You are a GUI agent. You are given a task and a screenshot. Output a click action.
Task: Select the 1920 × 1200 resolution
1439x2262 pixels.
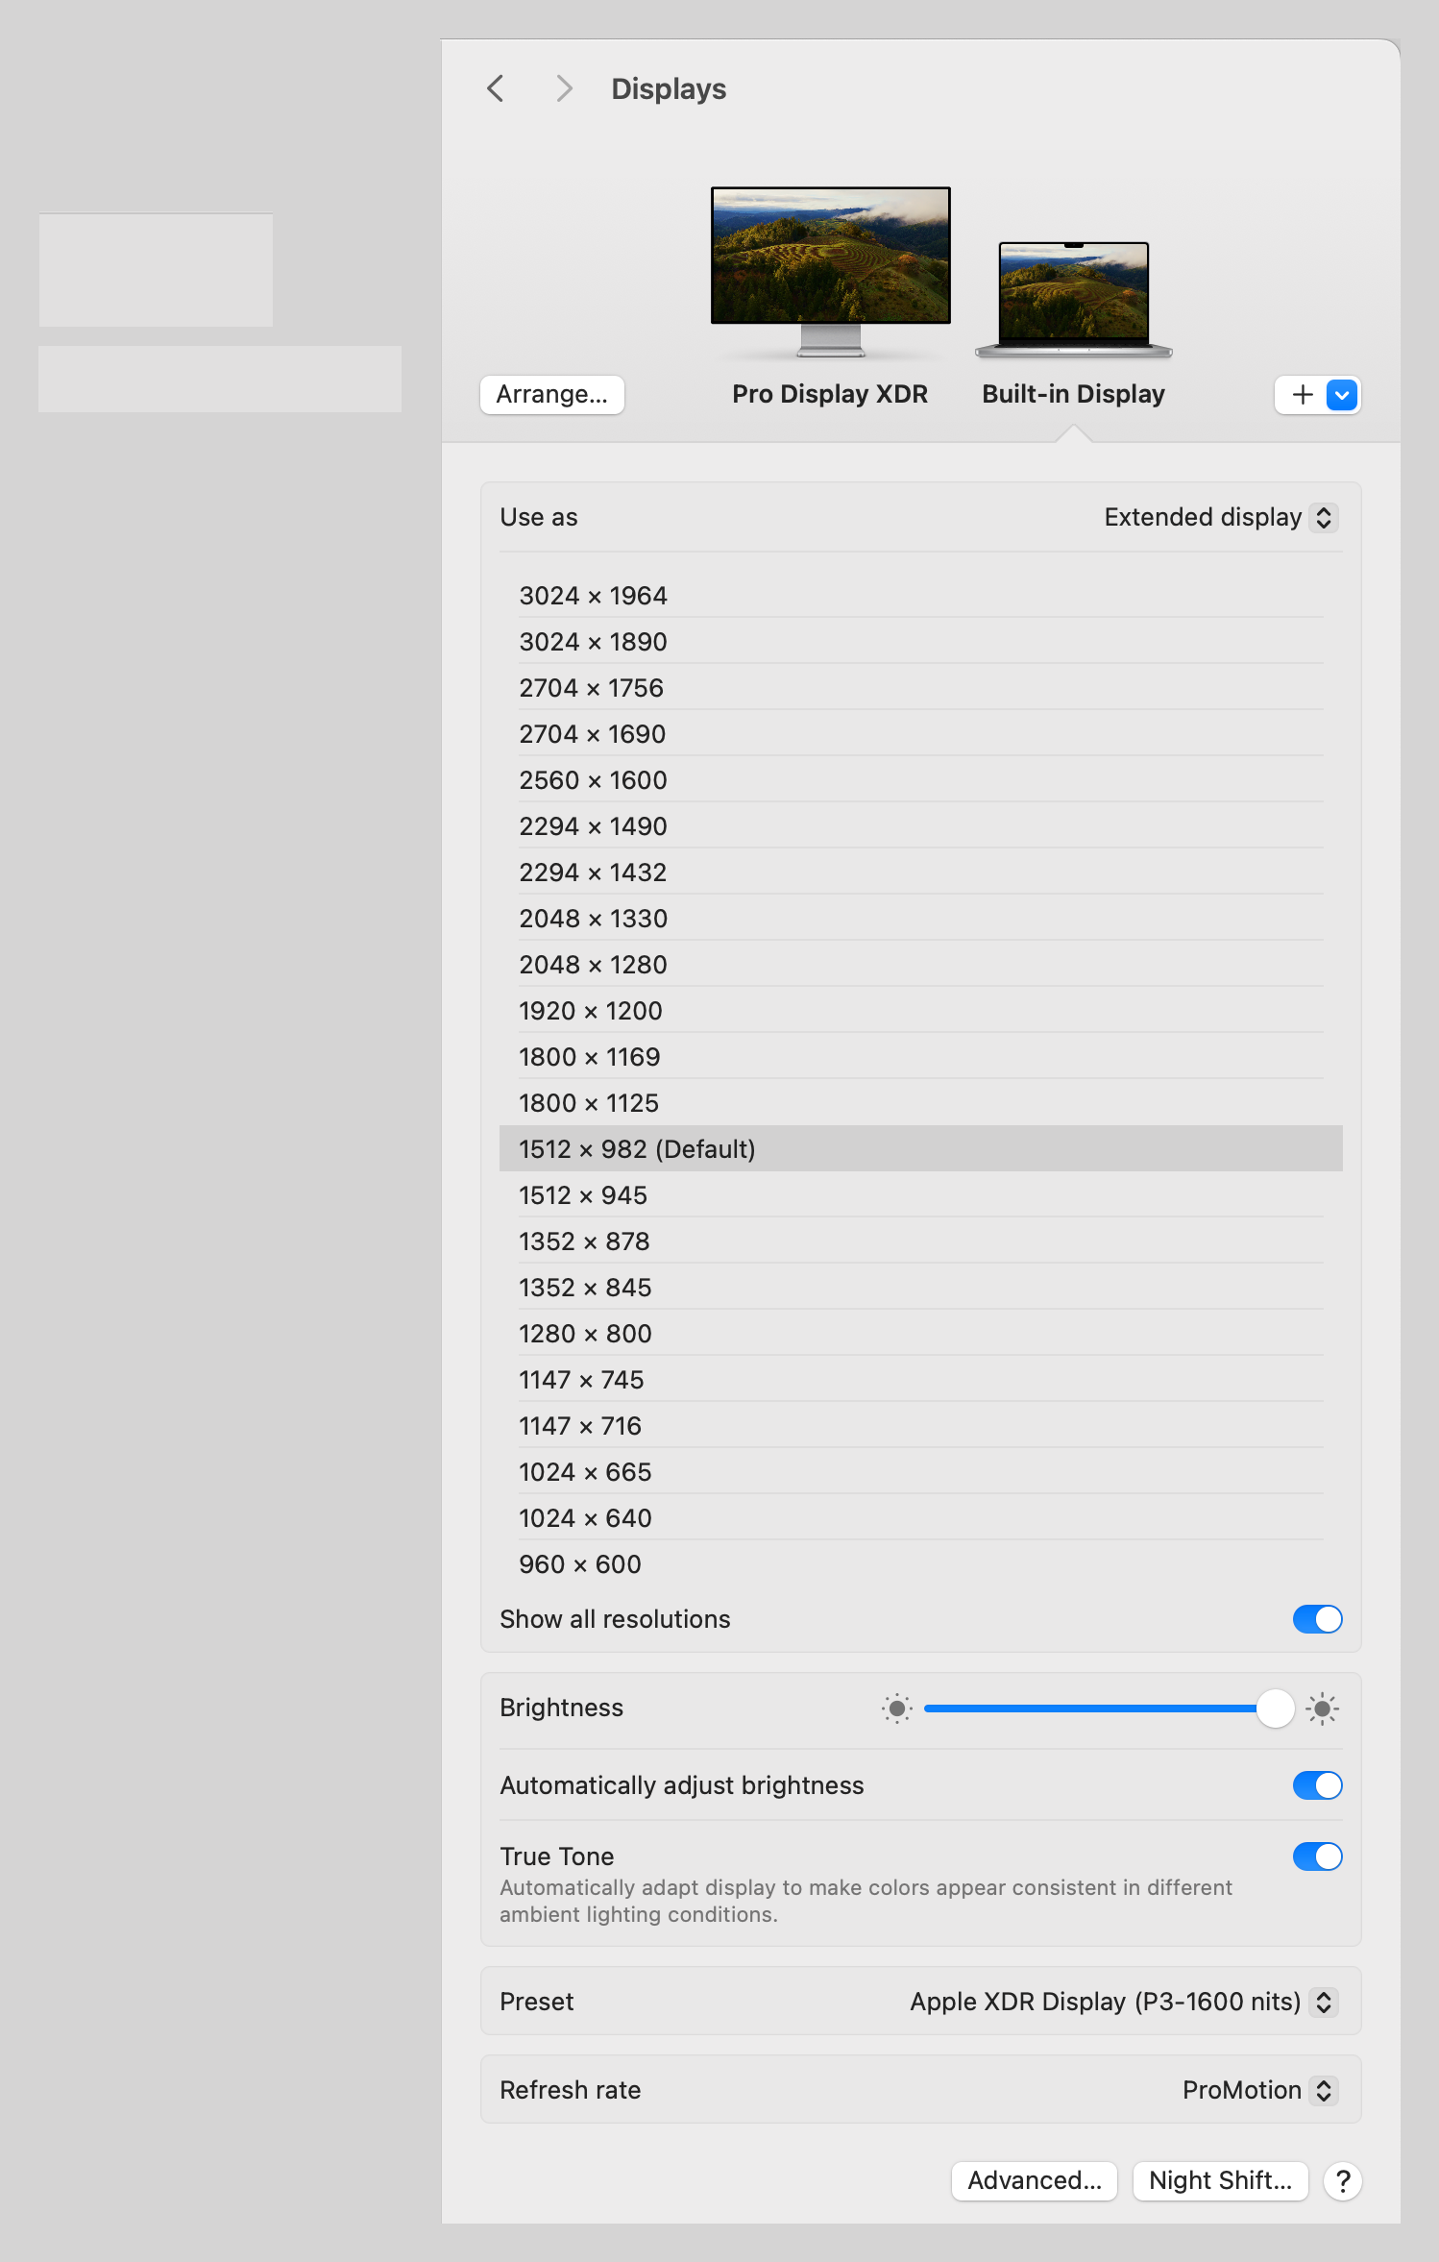pos(591,1011)
